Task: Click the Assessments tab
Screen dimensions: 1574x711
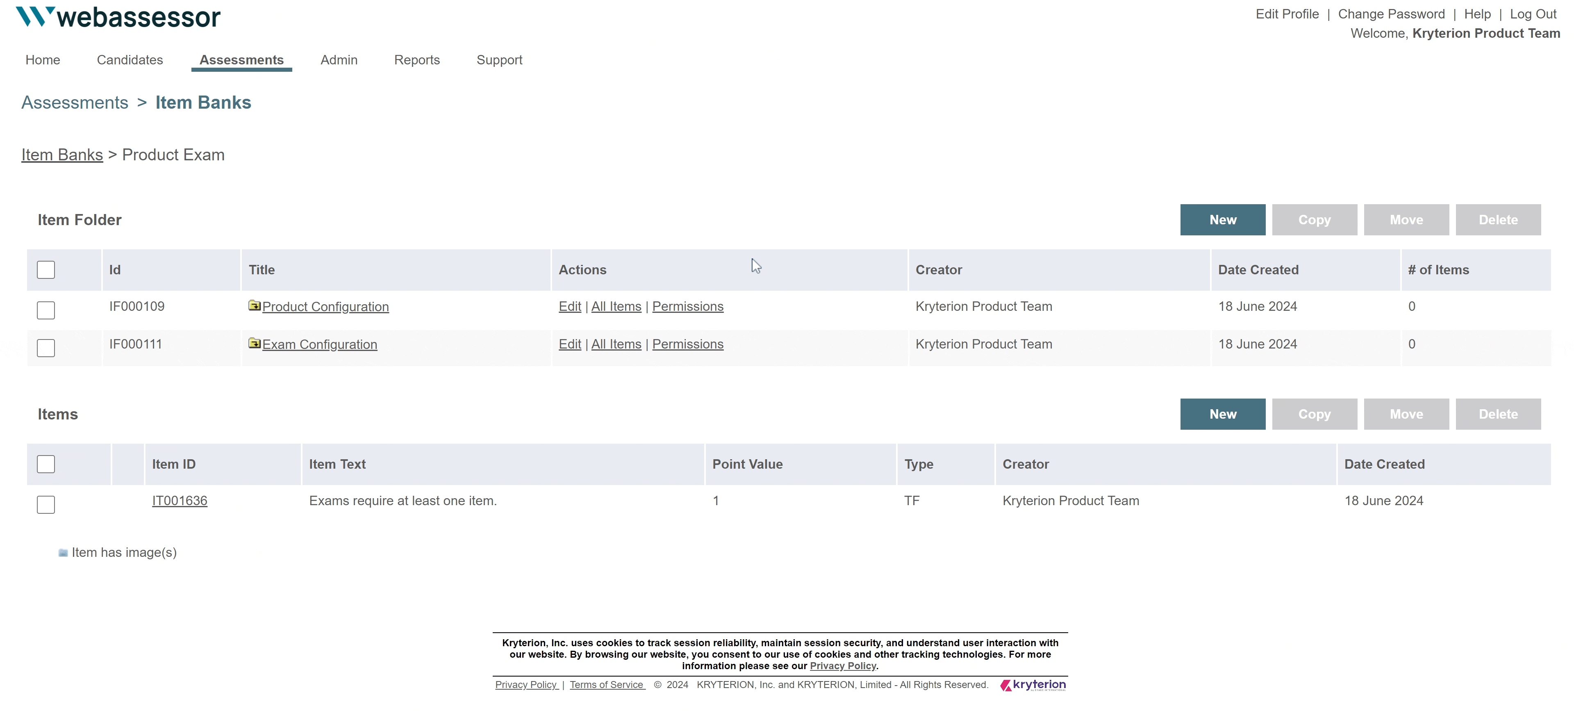Action: click(x=242, y=59)
